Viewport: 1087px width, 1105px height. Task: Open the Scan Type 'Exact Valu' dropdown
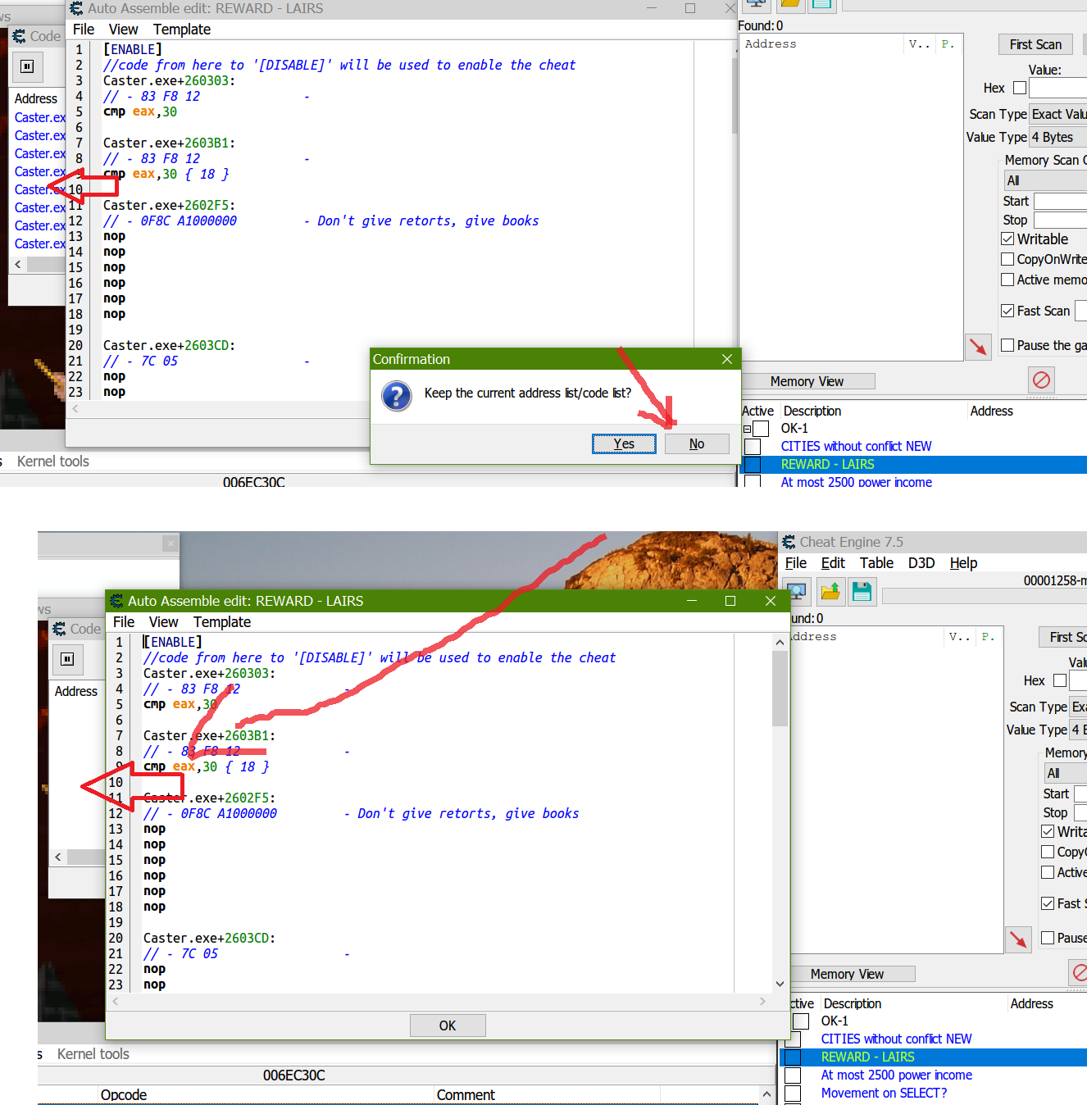click(1058, 114)
